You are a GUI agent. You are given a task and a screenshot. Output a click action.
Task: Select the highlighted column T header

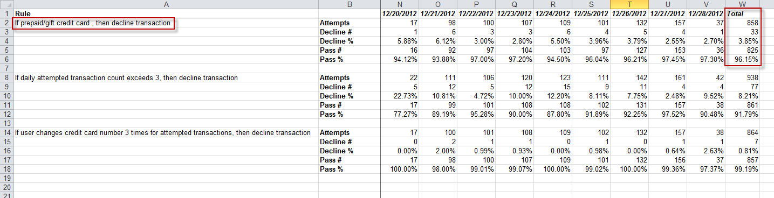coord(629,4)
